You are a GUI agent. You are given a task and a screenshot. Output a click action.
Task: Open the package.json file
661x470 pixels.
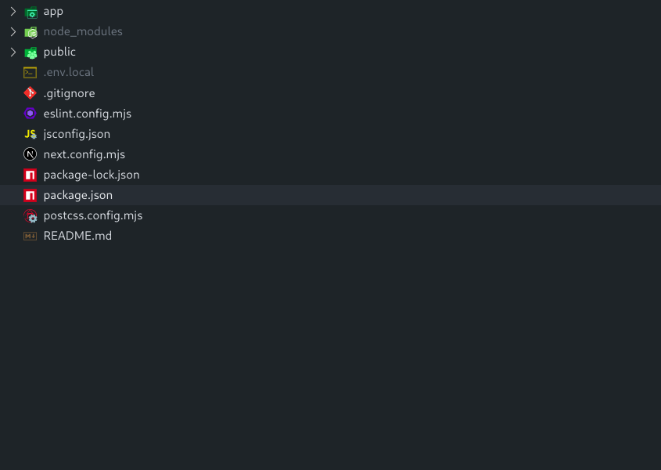coord(330,195)
